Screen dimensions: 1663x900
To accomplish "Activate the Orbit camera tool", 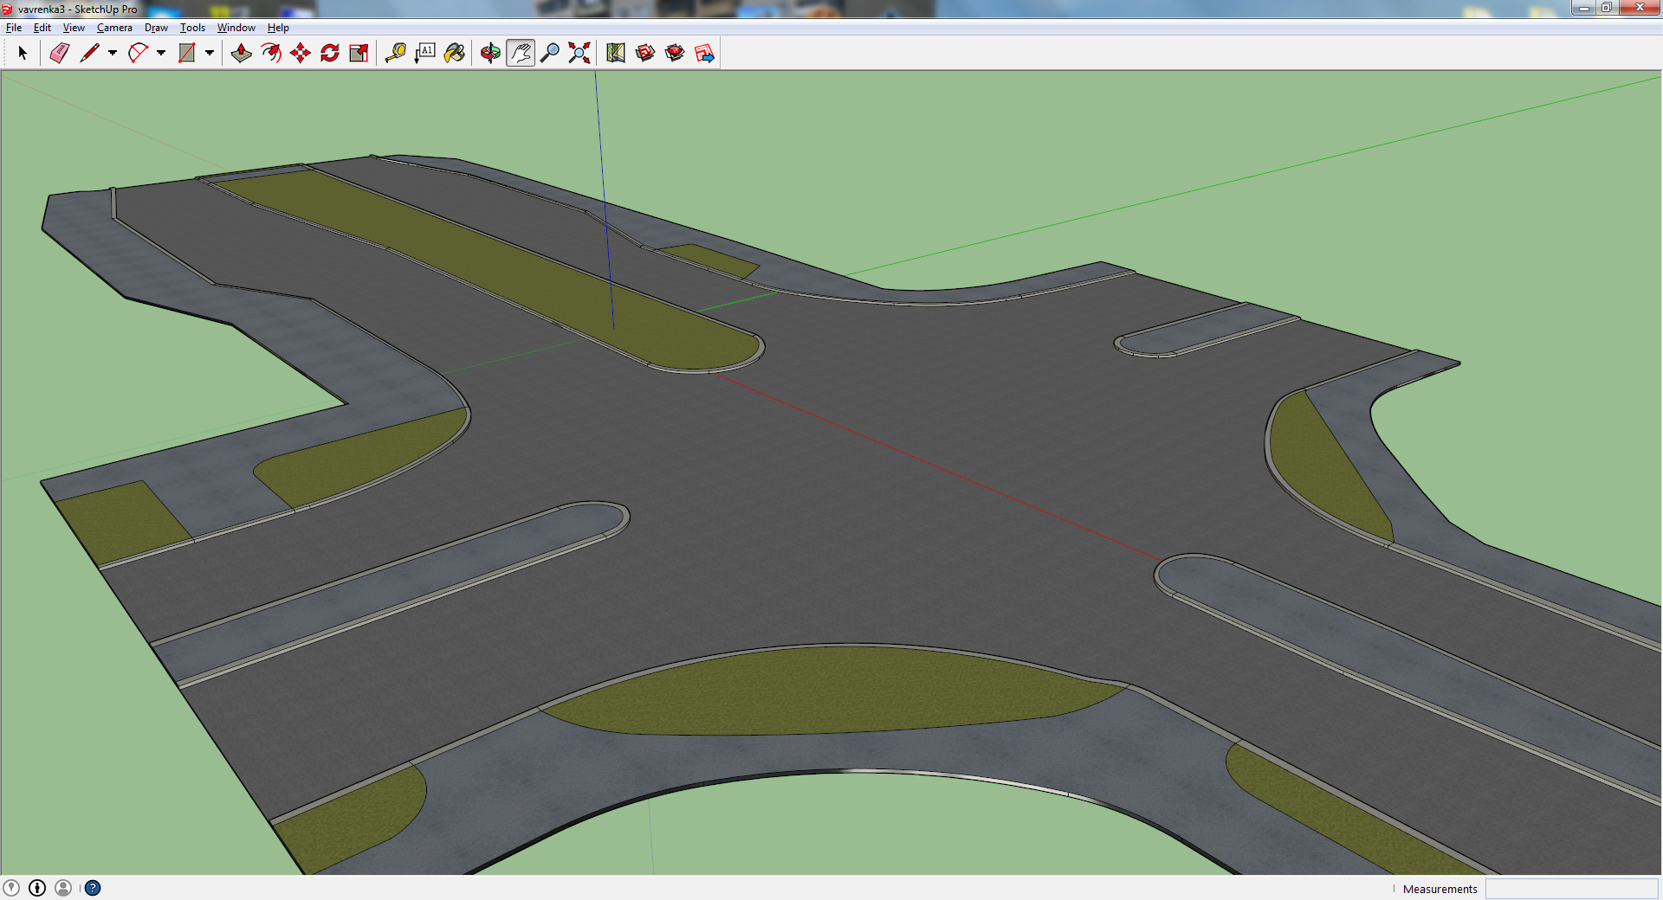I will pyautogui.click(x=490, y=54).
